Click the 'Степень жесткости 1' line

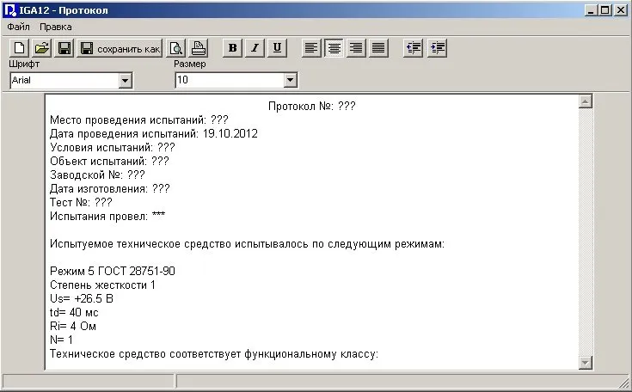(x=103, y=285)
